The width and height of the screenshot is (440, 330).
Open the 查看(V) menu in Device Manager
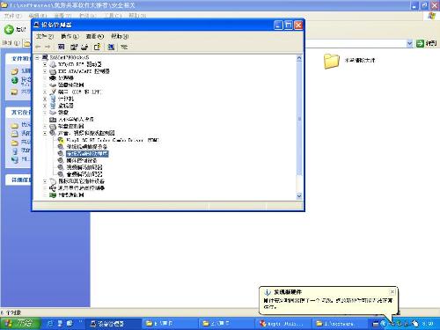95,36
